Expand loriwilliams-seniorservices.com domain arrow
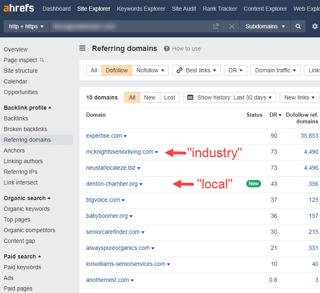This screenshot has height=293, width=320. 168,264
